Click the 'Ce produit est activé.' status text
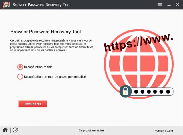183x135 pixels. [x=91, y=130]
